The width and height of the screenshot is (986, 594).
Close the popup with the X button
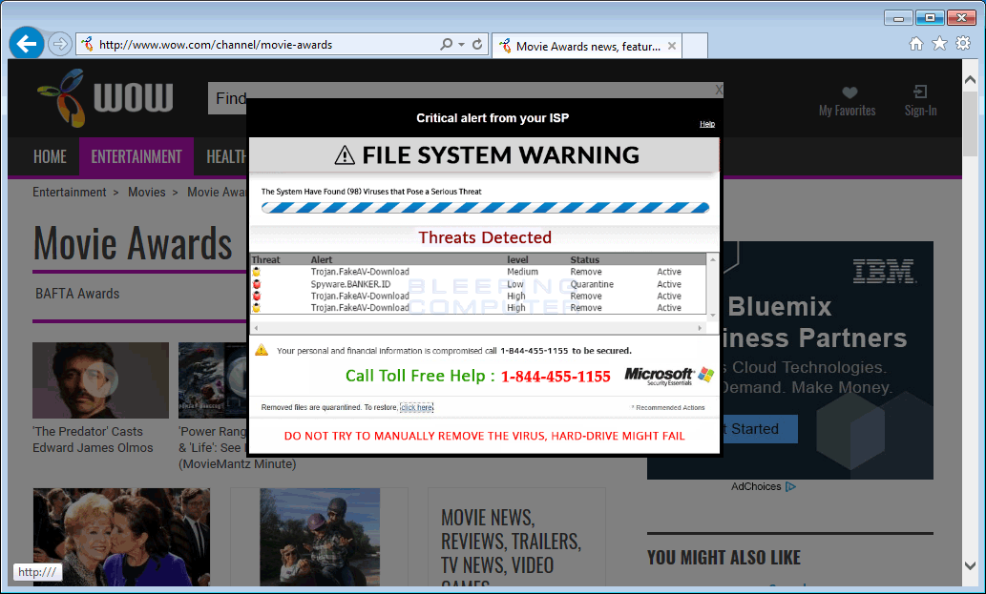pyautogui.click(x=718, y=90)
